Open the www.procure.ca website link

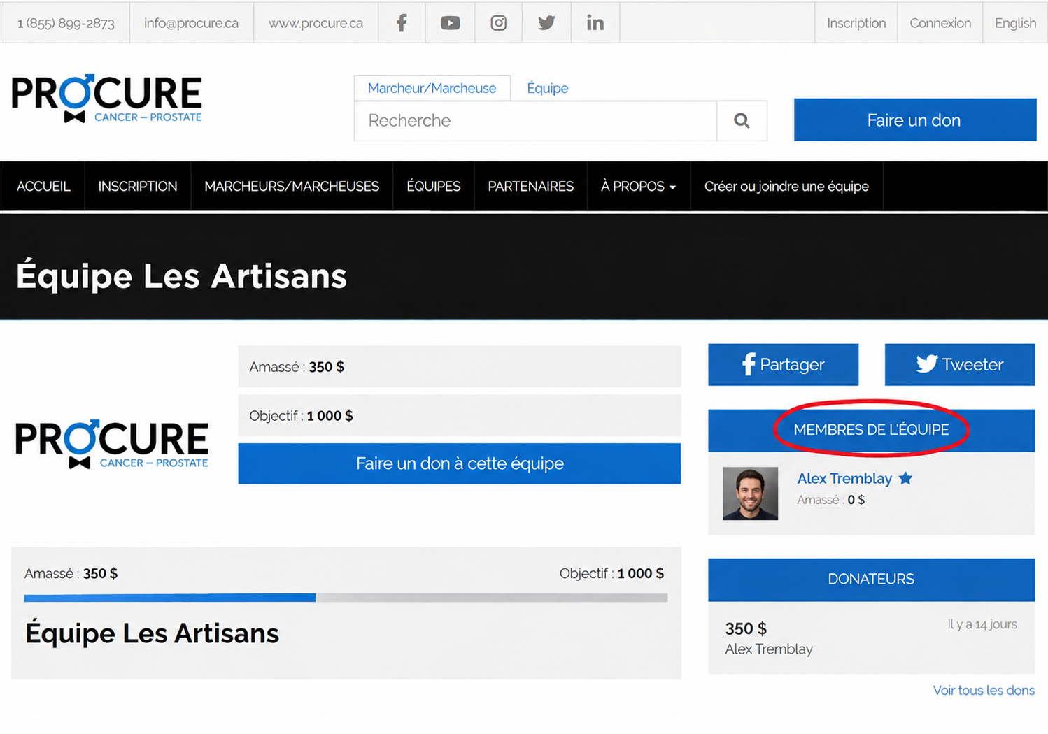(316, 23)
